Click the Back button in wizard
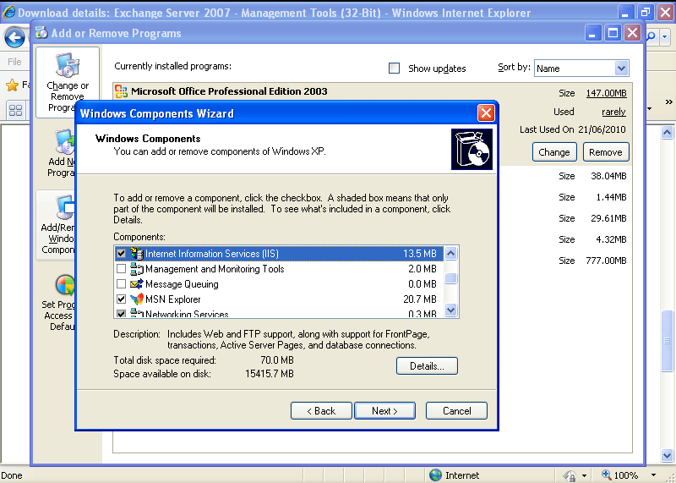Viewport: 676px width, 483px height. coord(321,411)
